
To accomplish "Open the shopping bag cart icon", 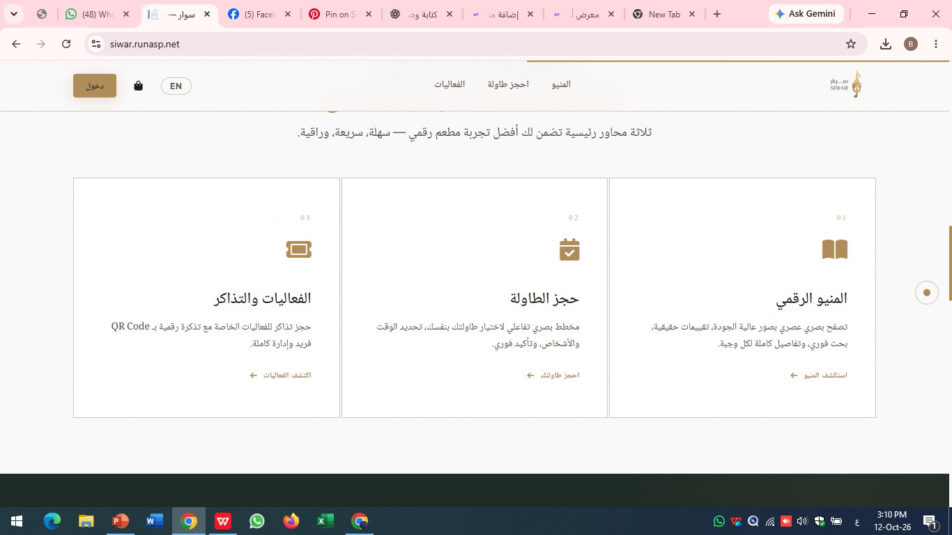I will tap(138, 86).
